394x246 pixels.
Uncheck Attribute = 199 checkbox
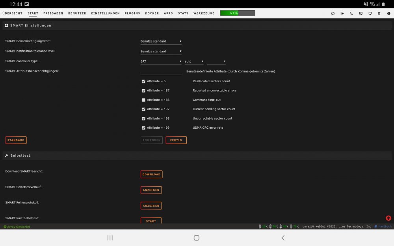coord(143,128)
